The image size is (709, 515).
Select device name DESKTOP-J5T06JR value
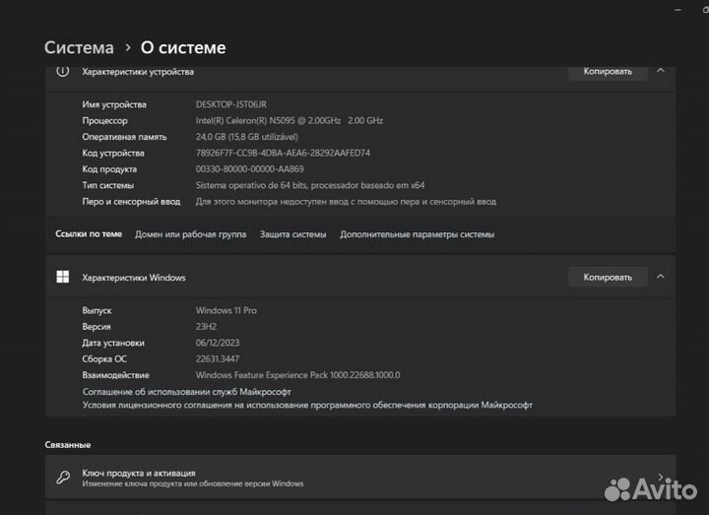tap(231, 104)
